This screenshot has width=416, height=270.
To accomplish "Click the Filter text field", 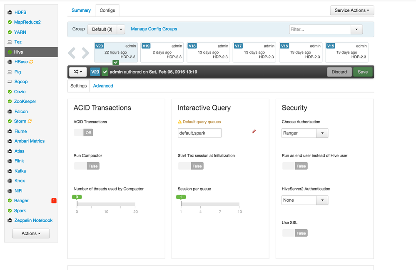I will [x=320, y=30].
